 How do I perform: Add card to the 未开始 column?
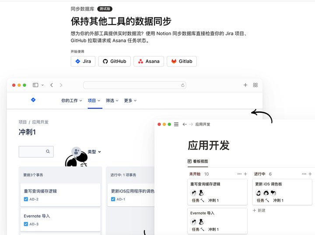click(245, 174)
